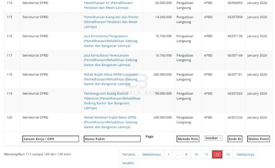Select page 13 in pagination
Viewport: 275px width, 168px height.
coord(228,154)
